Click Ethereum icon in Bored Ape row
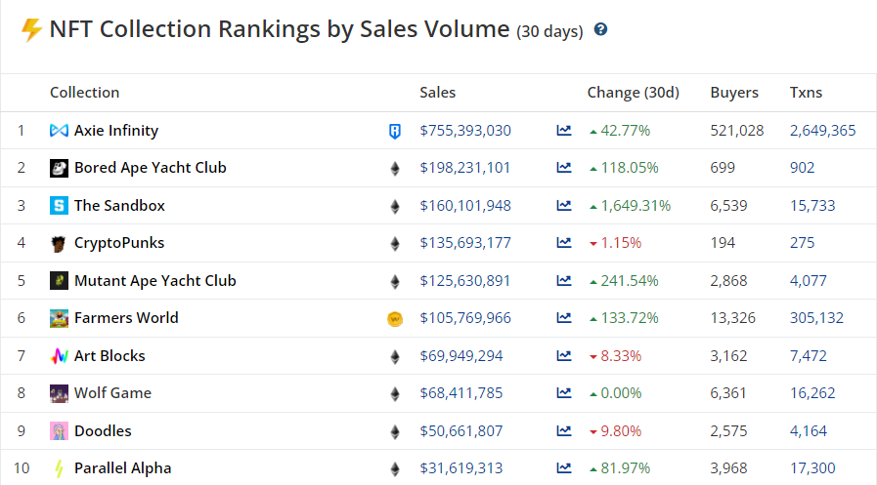 point(395,168)
